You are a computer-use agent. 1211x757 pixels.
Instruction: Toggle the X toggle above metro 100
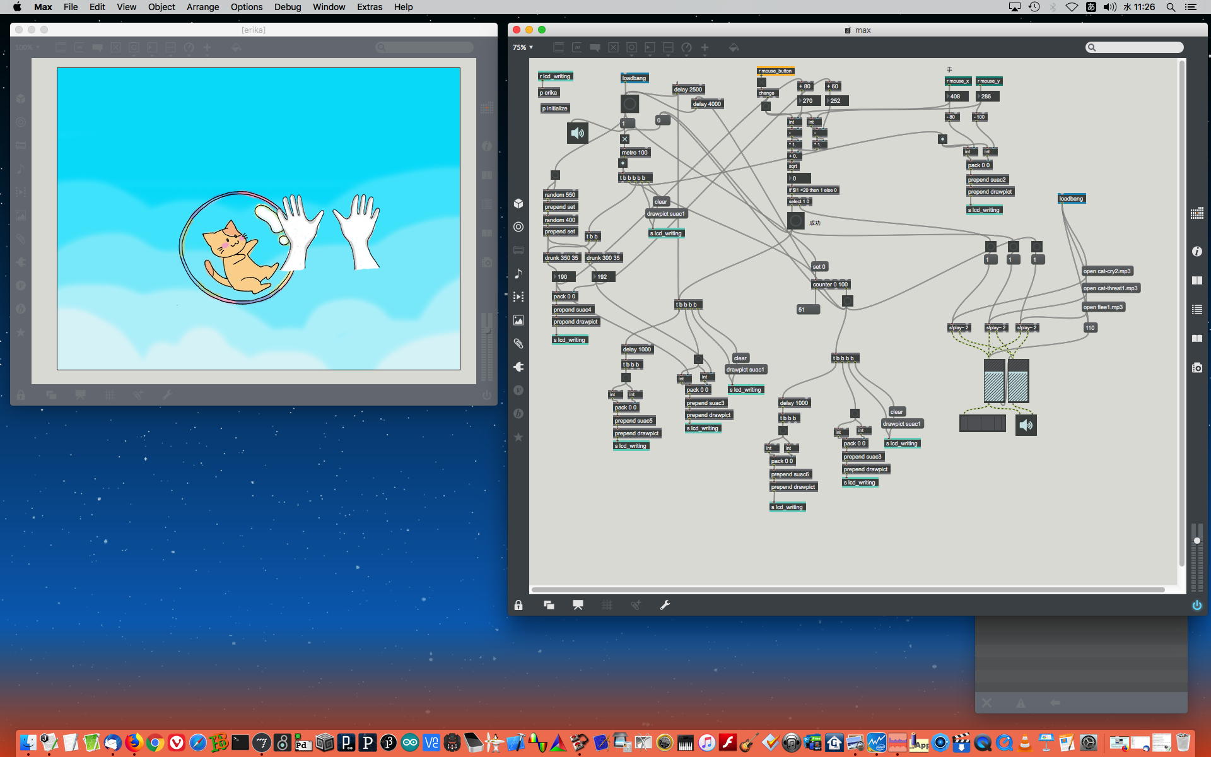[x=624, y=139]
